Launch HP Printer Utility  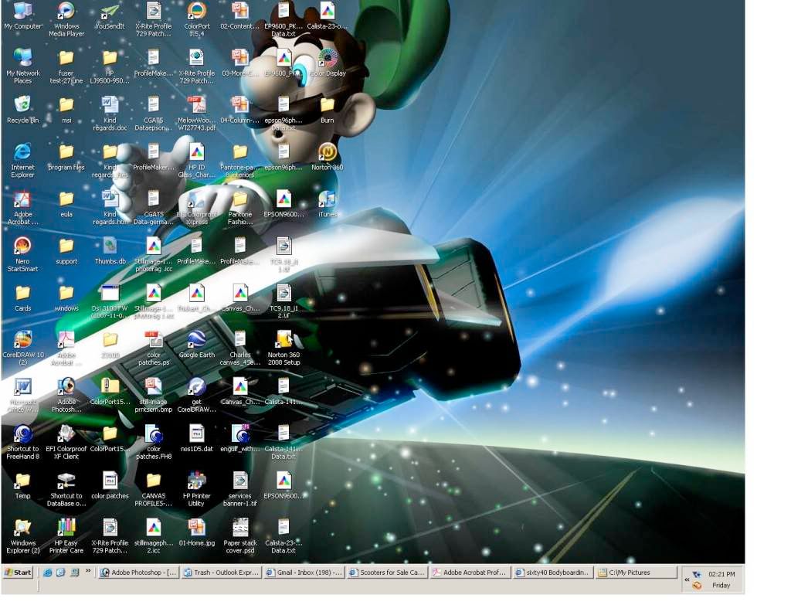pos(197,488)
